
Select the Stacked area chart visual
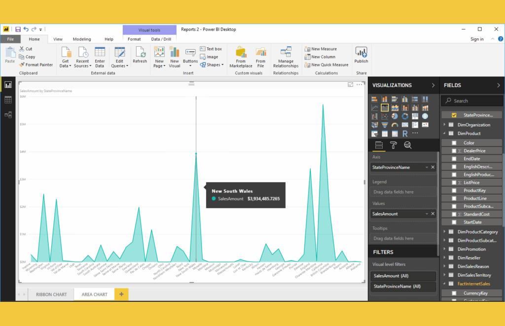pos(395,108)
